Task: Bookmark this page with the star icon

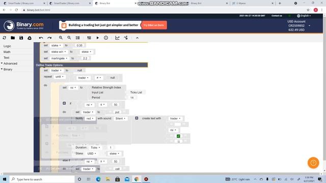Action: 308,10
